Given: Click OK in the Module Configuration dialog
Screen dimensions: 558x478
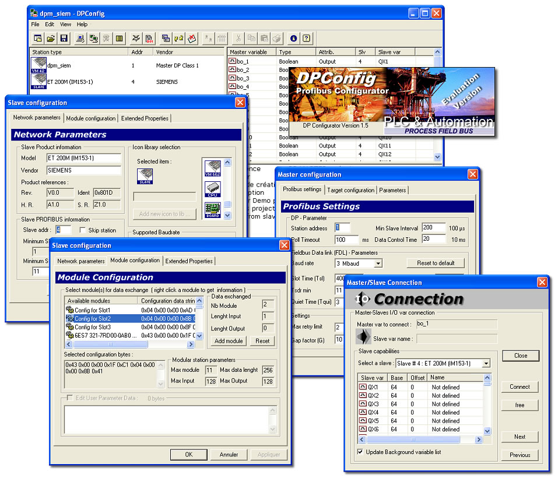Looking at the screenshot, I should [x=188, y=455].
